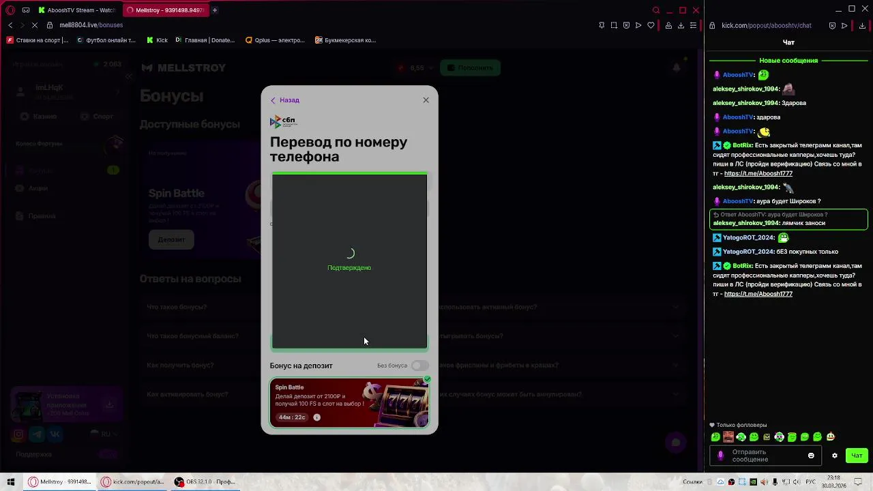Click the СБП payment logo
The image size is (873, 491).
coord(283,121)
